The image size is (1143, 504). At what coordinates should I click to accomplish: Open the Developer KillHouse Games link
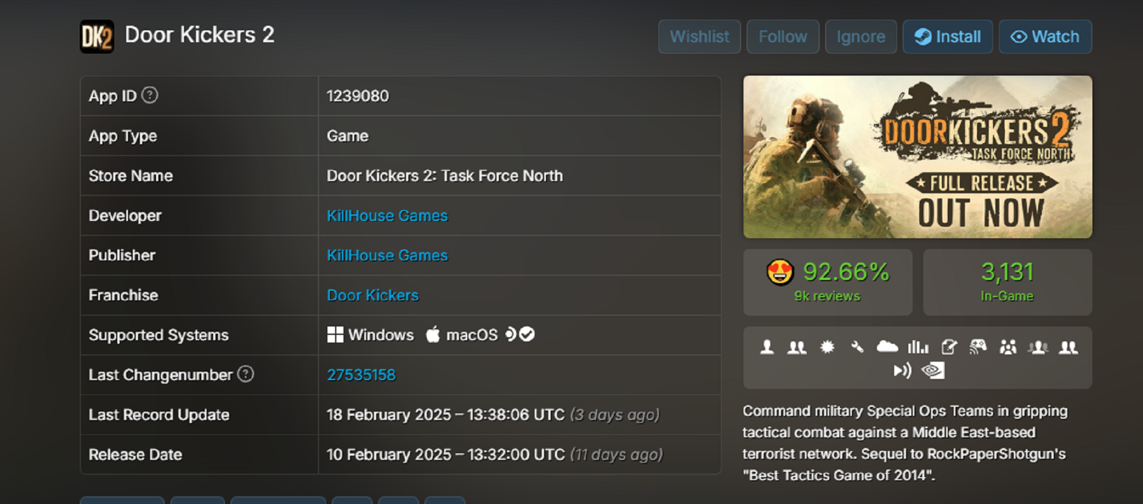pyautogui.click(x=387, y=216)
